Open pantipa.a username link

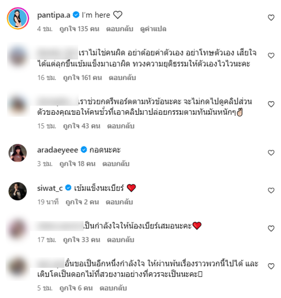(54, 15)
